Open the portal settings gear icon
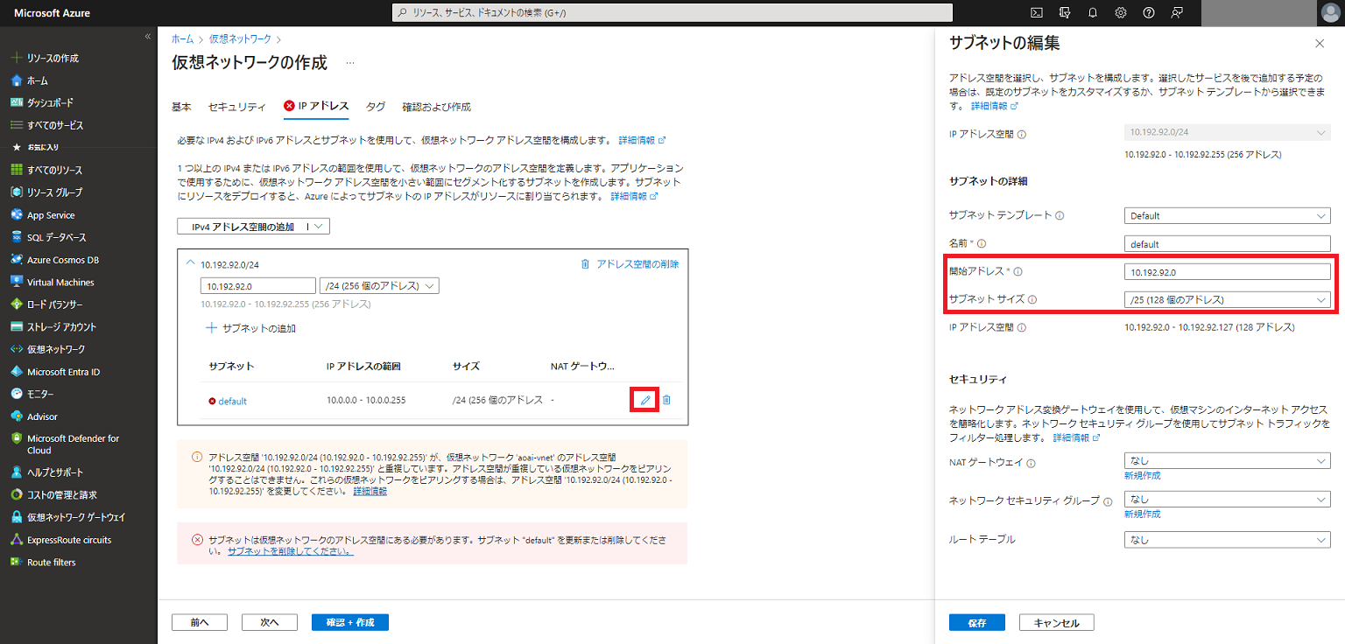This screenshot has width=1345, height=644. pos(1120,12)
